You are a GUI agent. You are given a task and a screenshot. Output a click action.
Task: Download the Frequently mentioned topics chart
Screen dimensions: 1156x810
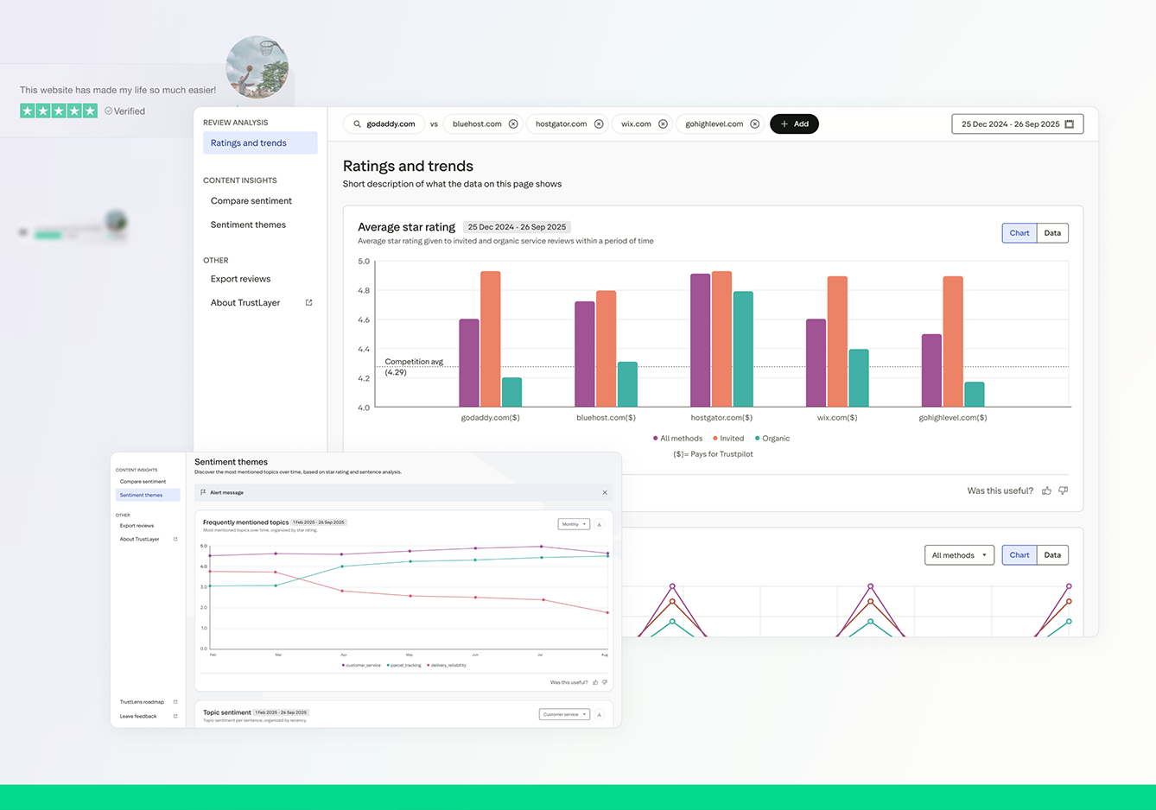600,524
